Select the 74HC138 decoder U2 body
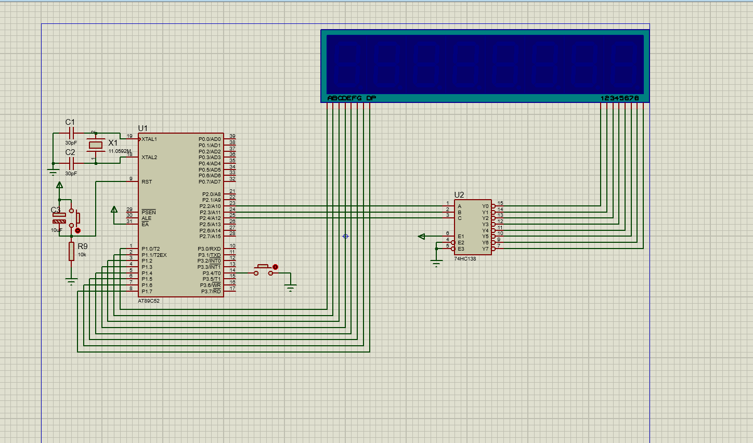This screenshot has width=753, height=443. tap(473, 227)
